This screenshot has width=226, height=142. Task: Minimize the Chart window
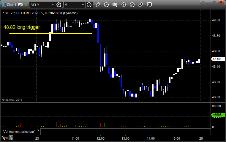(209, 2)
